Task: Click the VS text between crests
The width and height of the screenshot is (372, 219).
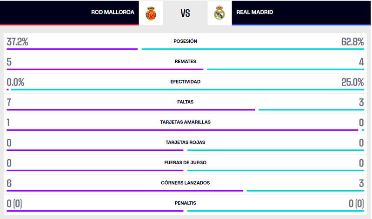Action: pyautogui.click(x=185, y=13)
